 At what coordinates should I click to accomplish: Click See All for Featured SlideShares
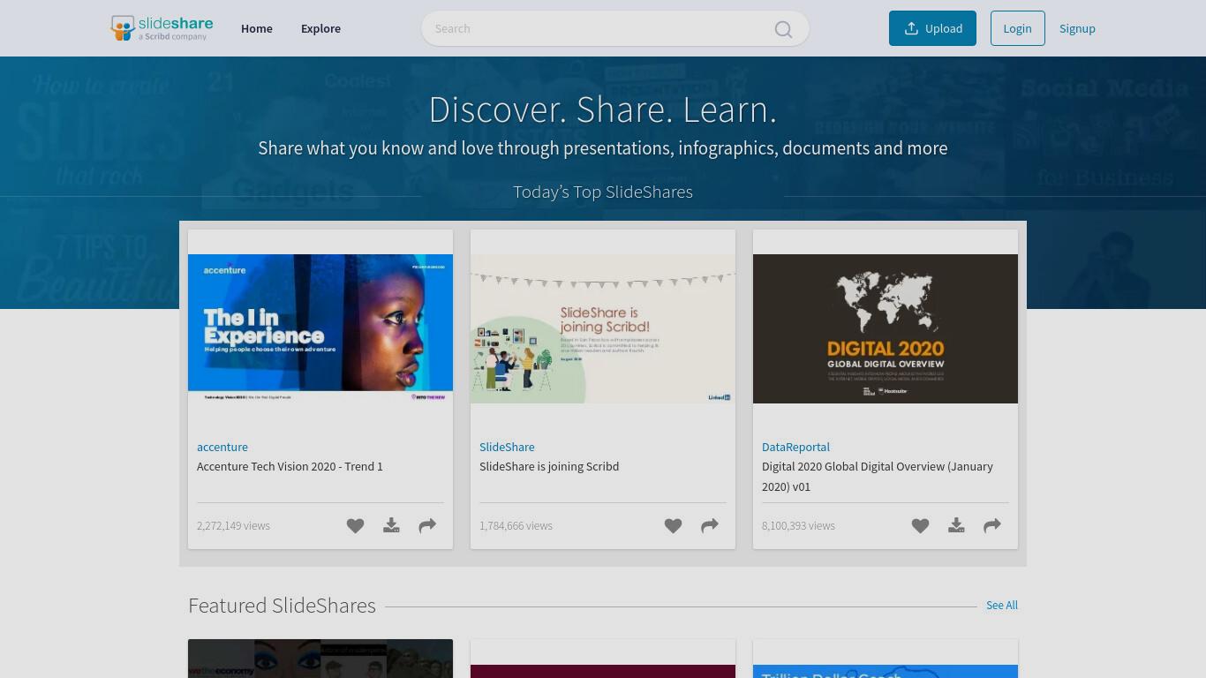(x=1002, y=605)
